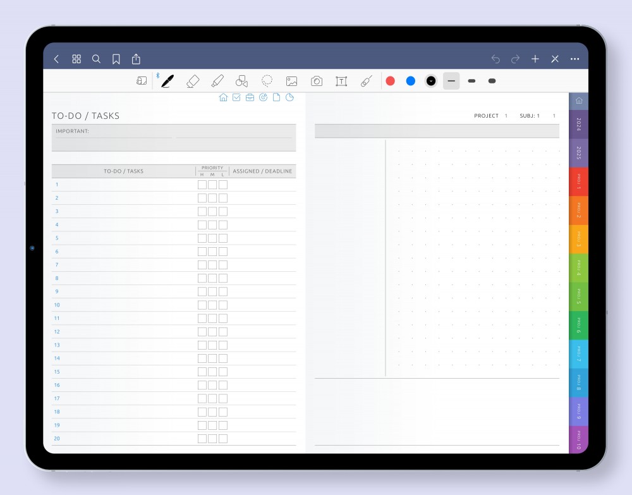Add a new page with plus icon
The width and height of the screenshot is (632, 495).
pyautogui.click(x=535, y=59)
